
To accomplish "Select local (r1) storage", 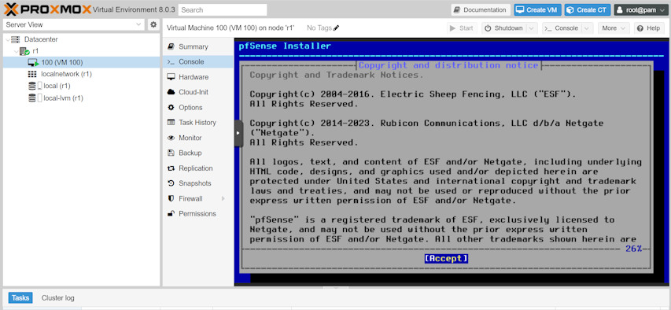I will point(57,86).
